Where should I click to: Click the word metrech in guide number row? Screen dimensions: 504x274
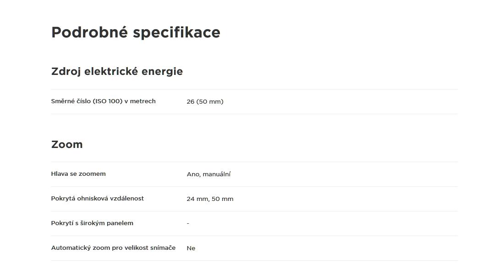[142, 101]
